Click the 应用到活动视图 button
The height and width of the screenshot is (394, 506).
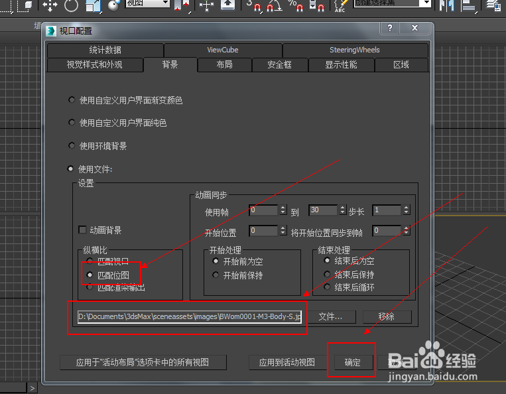[287, 362]
